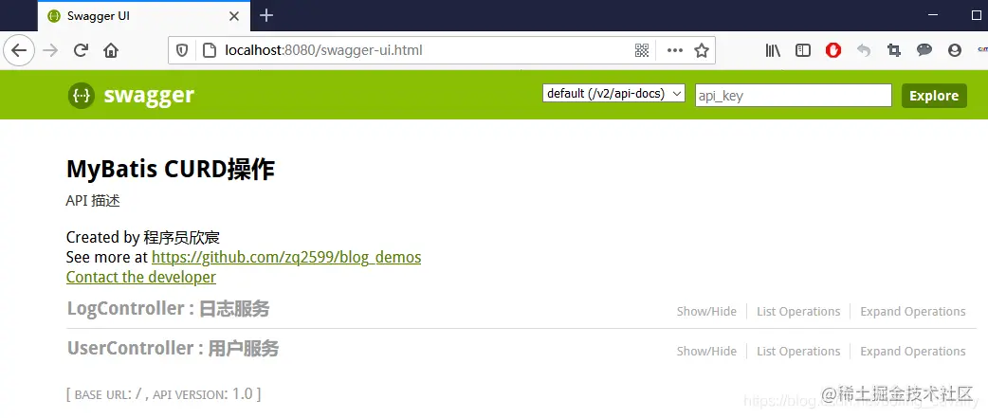
Task: Click List Operations for UserController
Action: (x=798, y=352)
